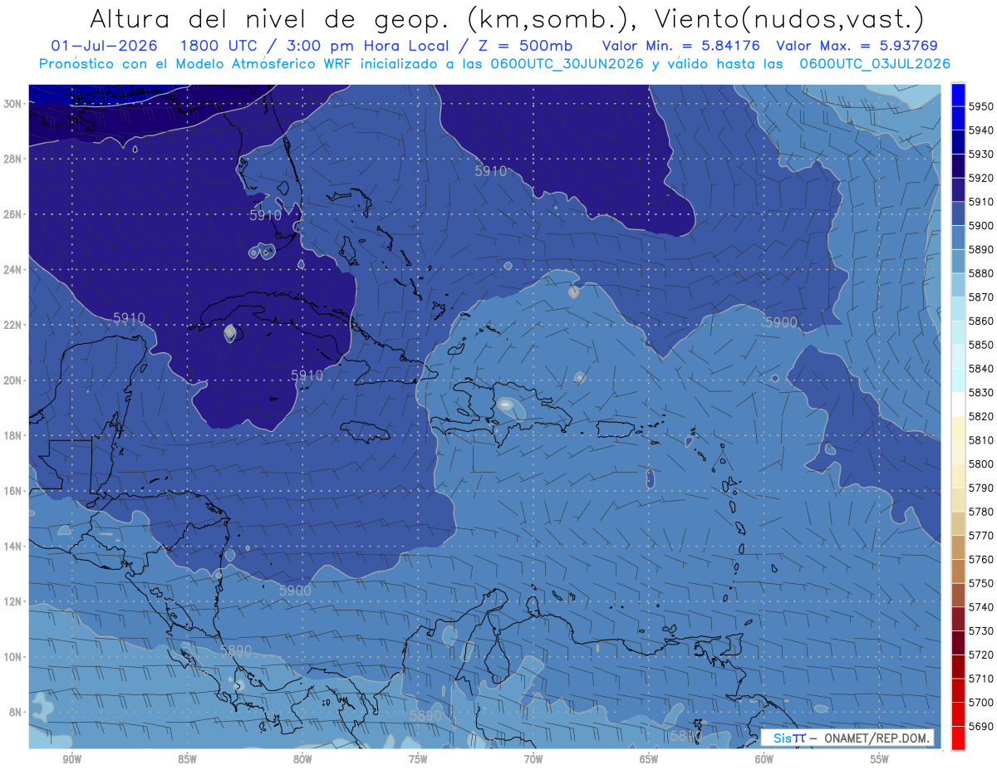Click 'Valor Min. = 5.84176' text
This screenshot has width=997, height=770.
point(681,45)
